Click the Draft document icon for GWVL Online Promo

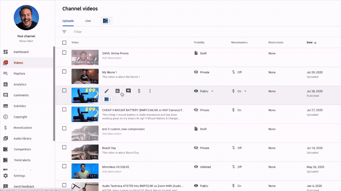pyautogui.click(x=196, y=53)
